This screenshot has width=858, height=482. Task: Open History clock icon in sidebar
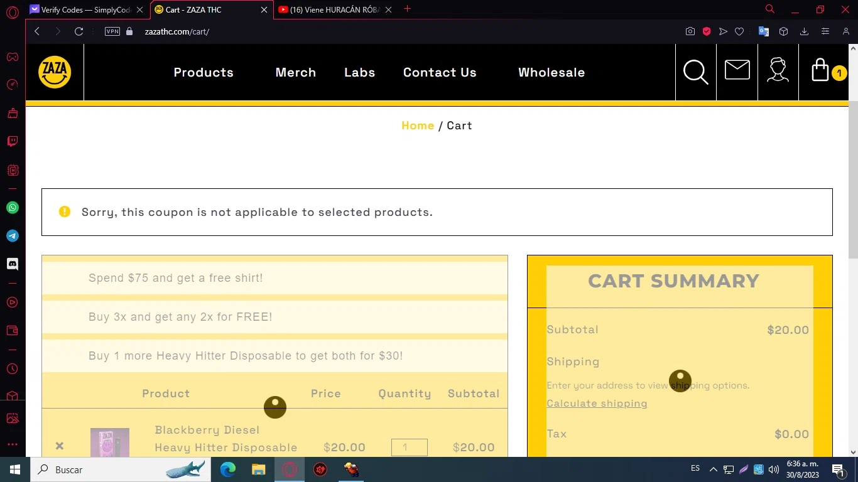tap(13, 368)
